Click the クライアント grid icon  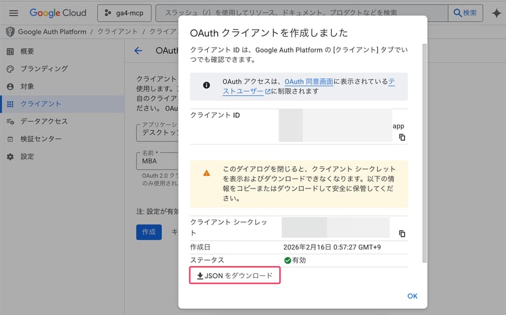pos(10,104)
